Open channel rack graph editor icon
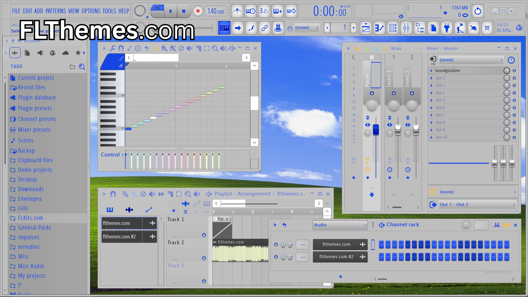Viewport: 528px width, 297px height. point(497,225)
